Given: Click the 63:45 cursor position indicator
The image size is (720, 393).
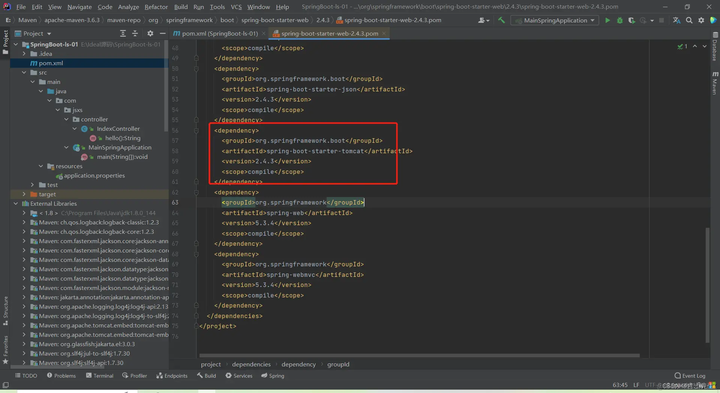Looking at the screenshot, I should (620, 385).
